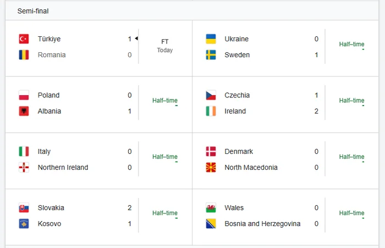Click the Northern Ireland flag icon
This screenshot has width=385, height=248.
[x=24, y=167]
